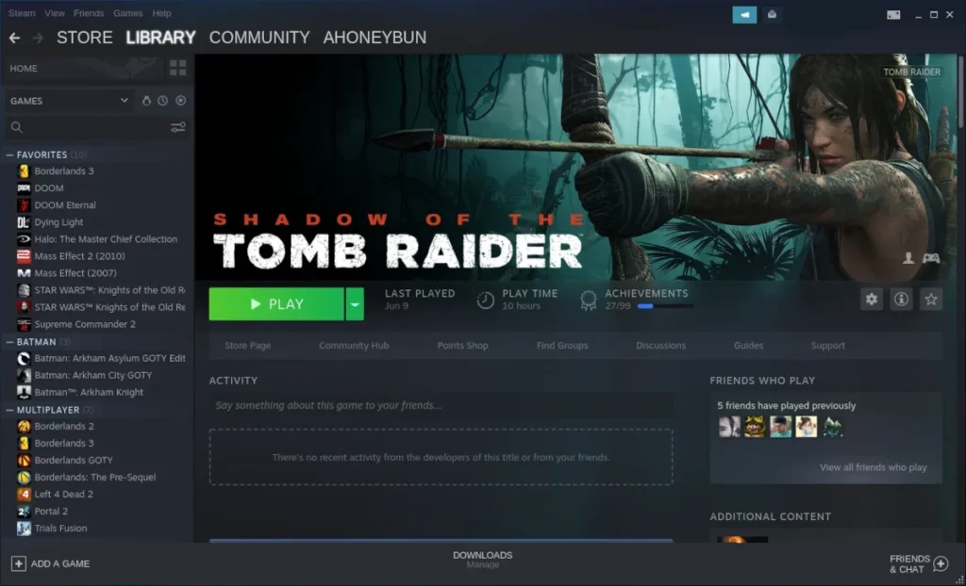The width and height of the screenshot is (966, 586).
Task: Collapse the FAVORITES category
Action: 9,155
